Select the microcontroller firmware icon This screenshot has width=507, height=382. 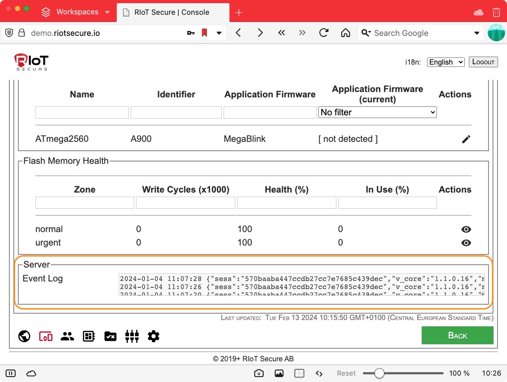[88, 336]
